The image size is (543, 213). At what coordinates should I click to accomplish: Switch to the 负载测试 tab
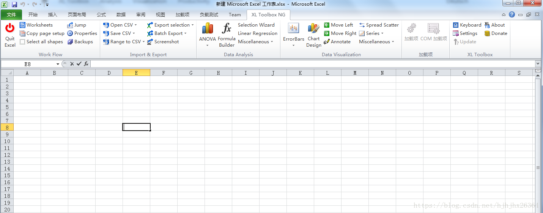click(209, 14)
